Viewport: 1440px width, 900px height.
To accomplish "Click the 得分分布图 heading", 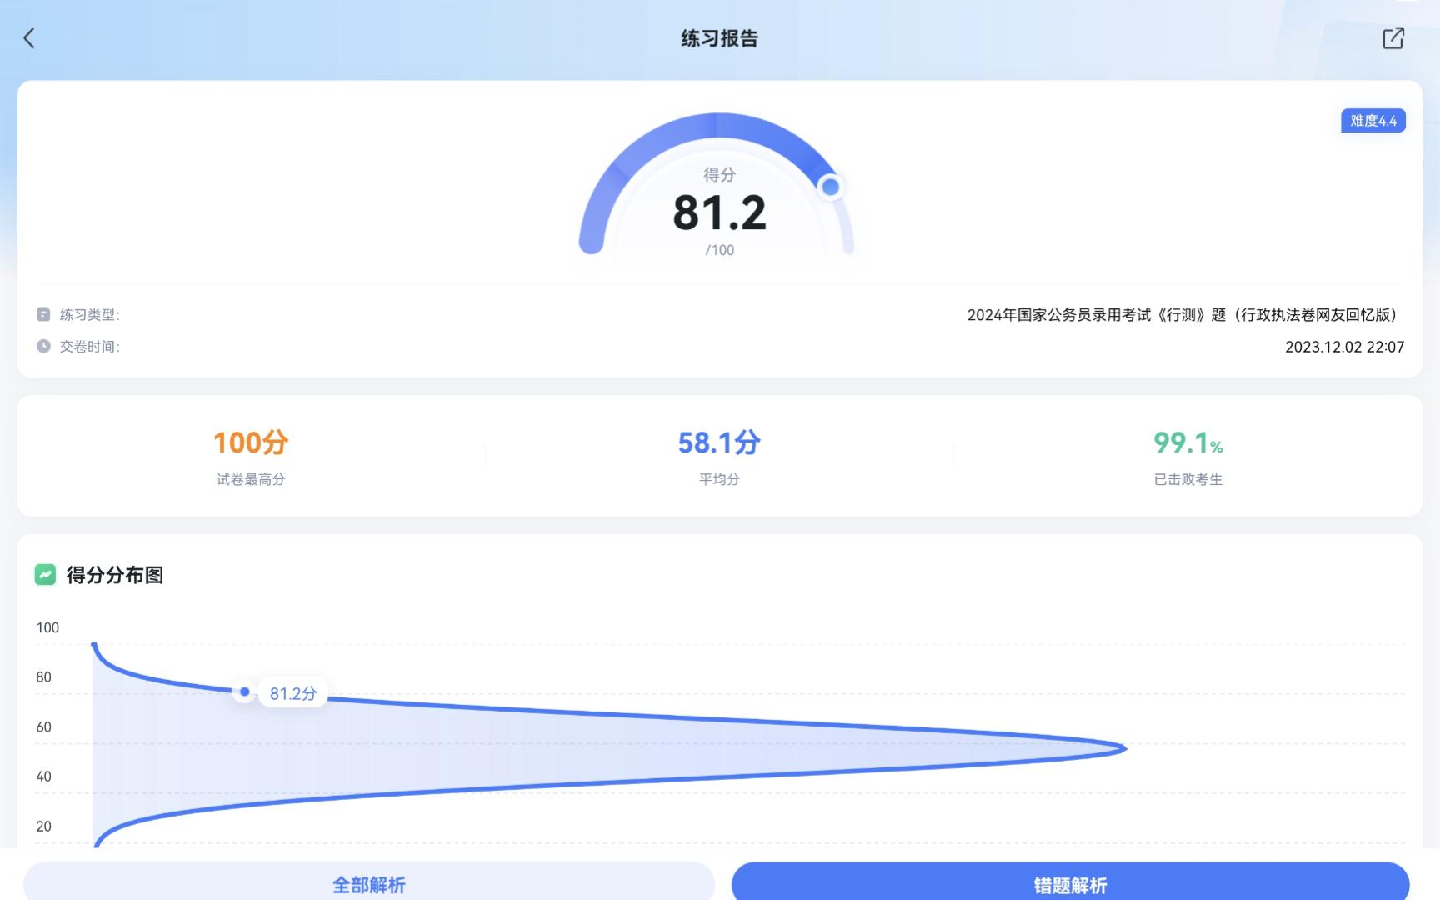I will click(115, 575).
